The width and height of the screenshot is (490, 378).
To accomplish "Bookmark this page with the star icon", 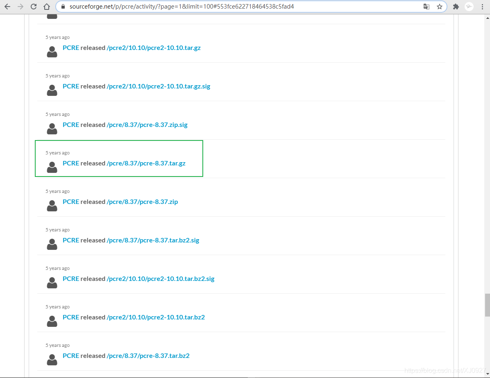I will 439,7.
